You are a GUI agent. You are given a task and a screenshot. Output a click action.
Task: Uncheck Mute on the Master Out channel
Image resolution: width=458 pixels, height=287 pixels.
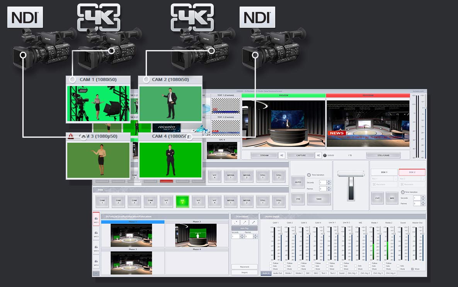coord(413,269)
